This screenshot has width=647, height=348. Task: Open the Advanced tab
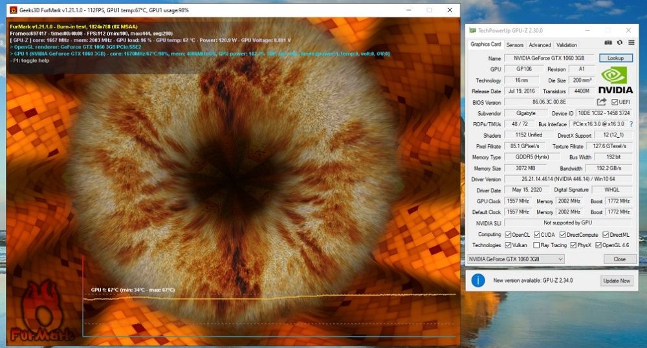540,45
